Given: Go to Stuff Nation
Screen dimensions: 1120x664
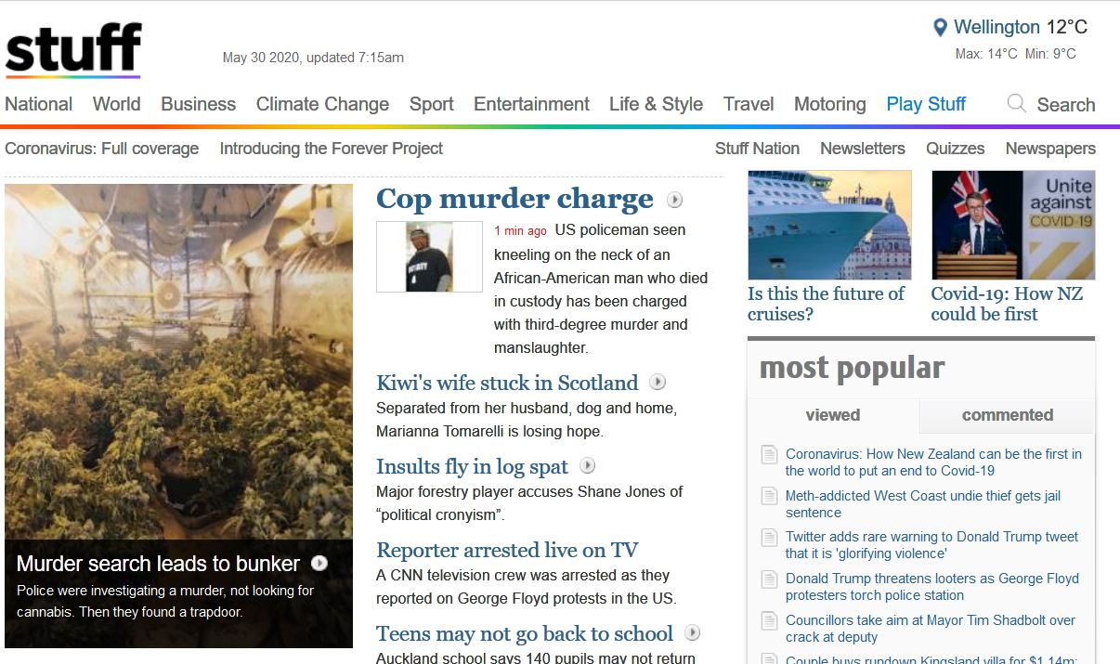Looking at the screenshot, I should [757, 149].
